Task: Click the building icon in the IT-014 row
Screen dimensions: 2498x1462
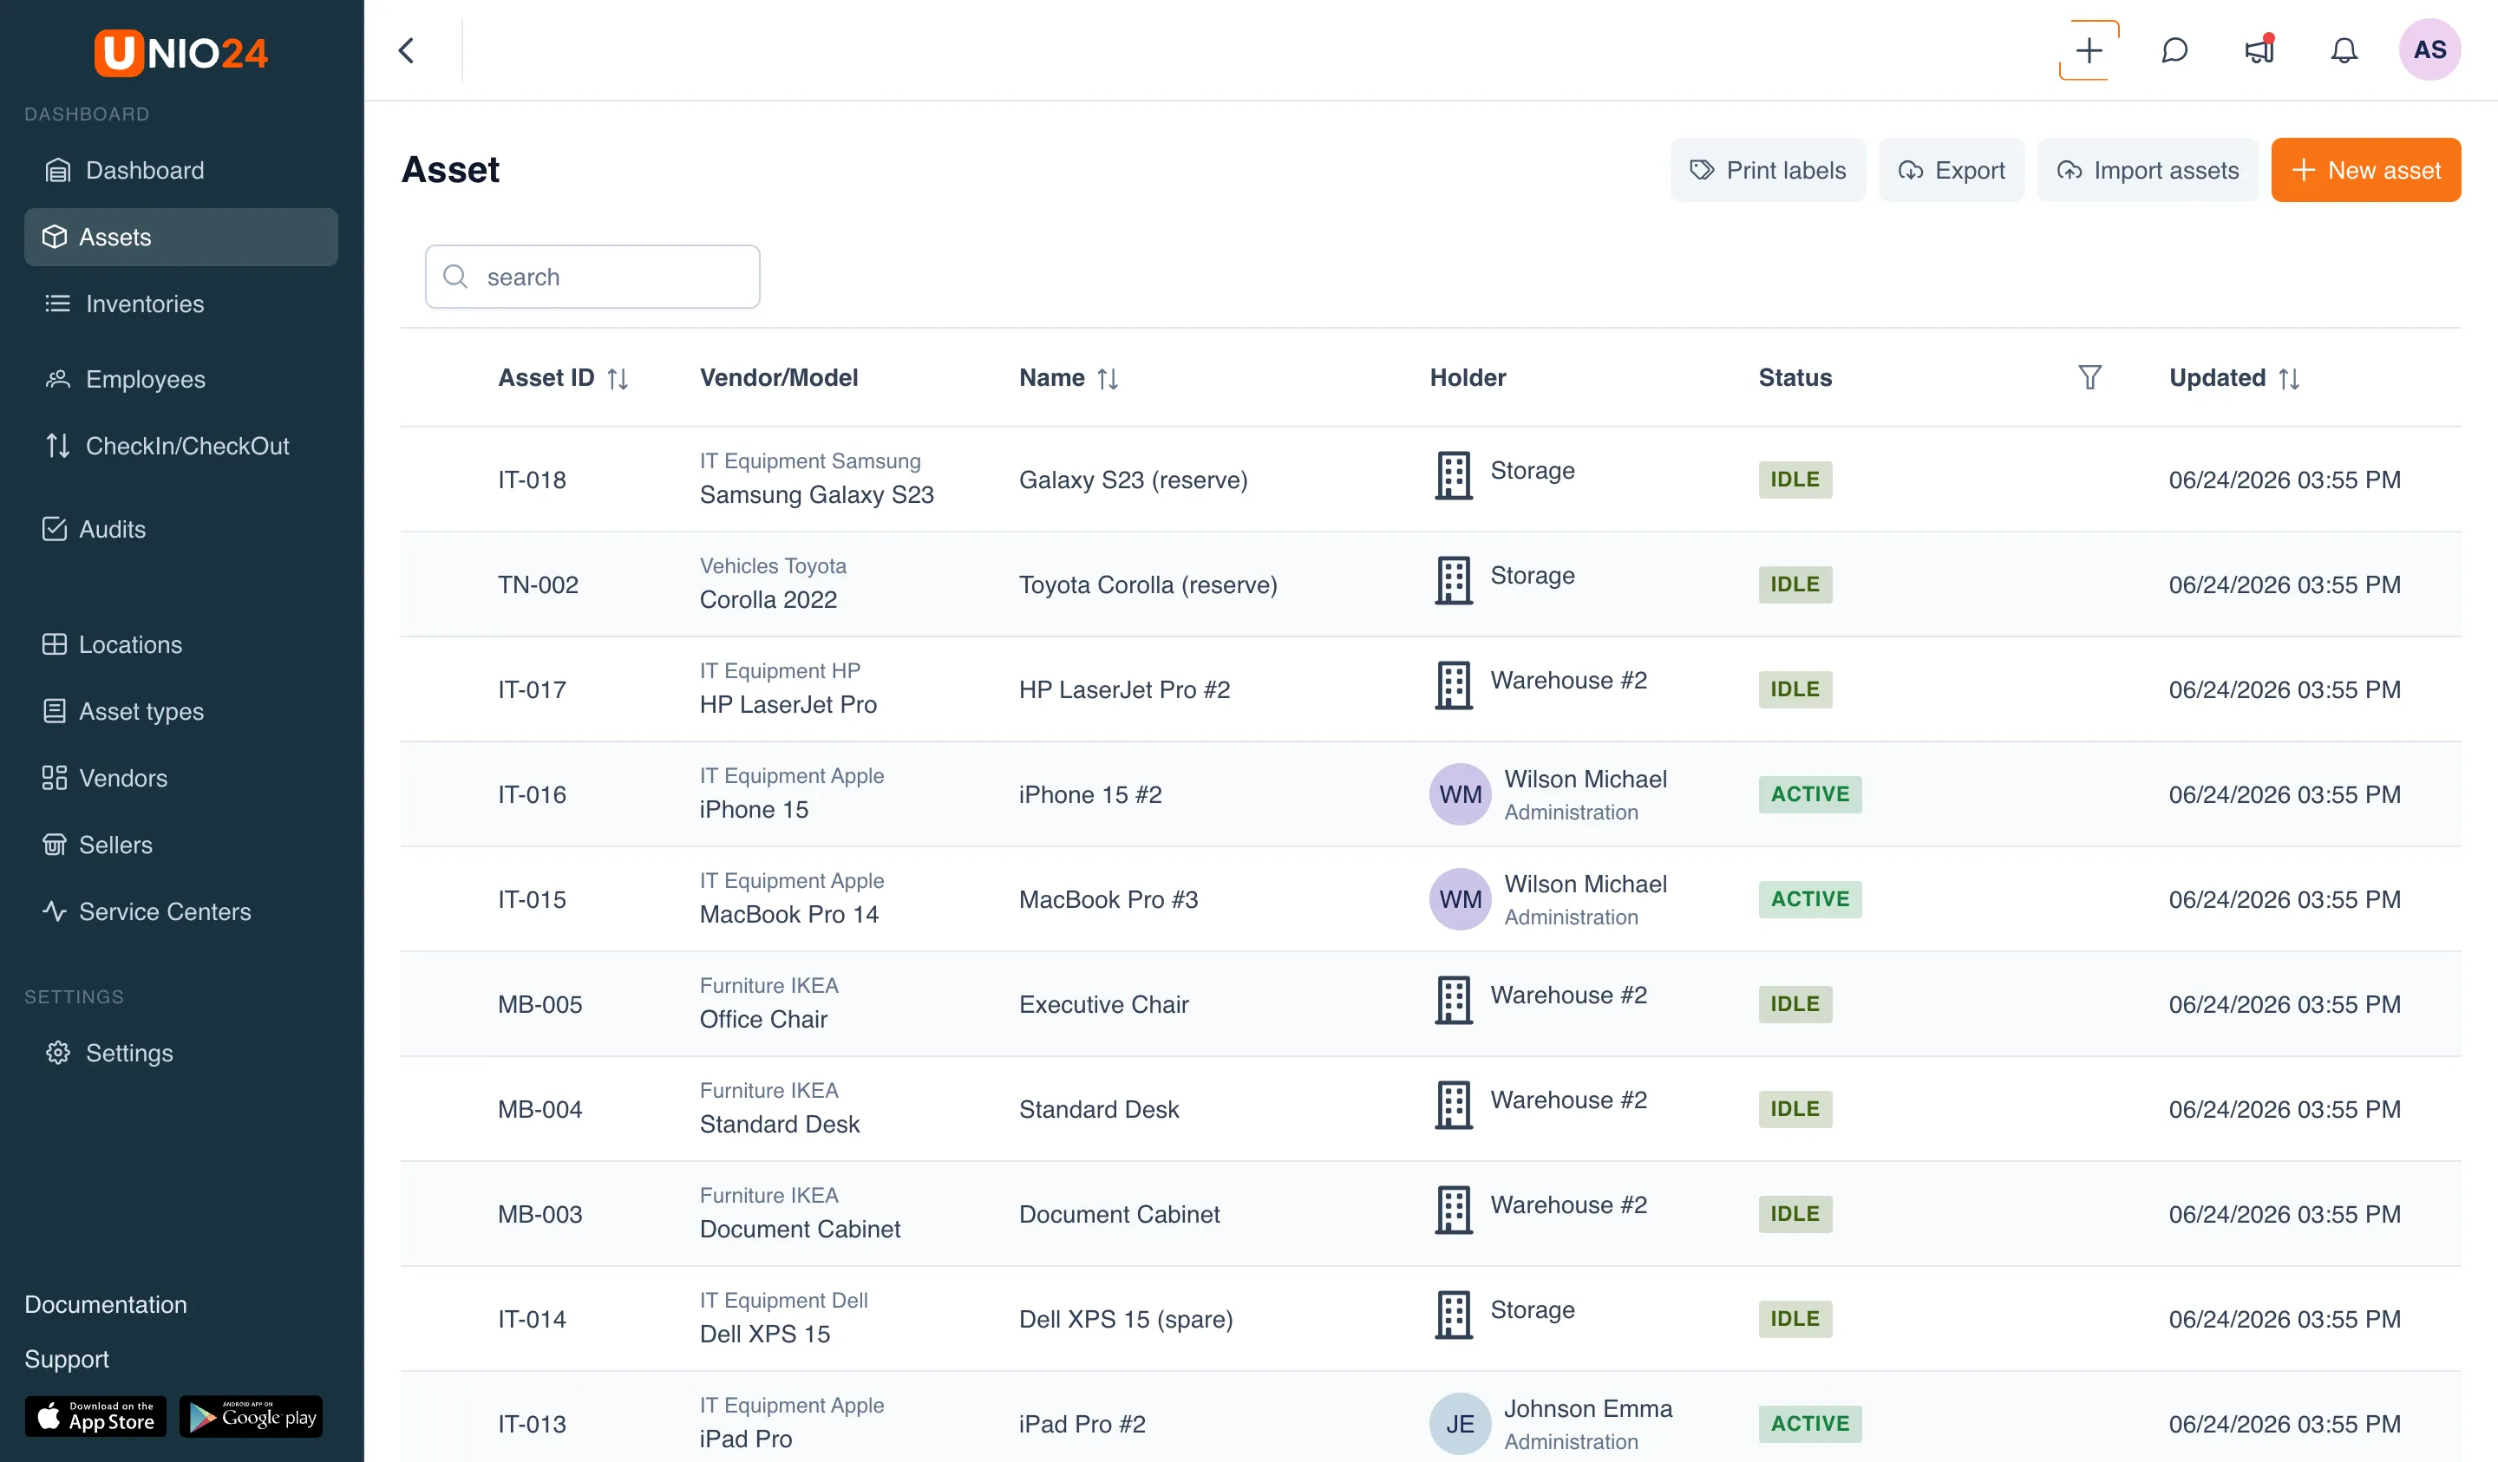Action: click(x=1453, y=1315)
